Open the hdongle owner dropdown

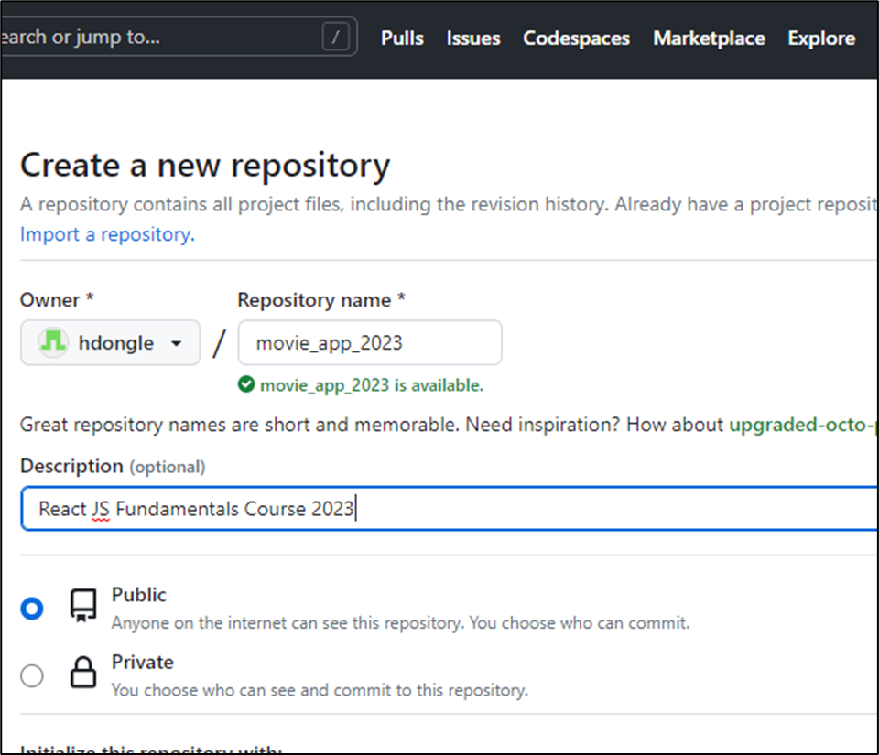click(111, 343)
